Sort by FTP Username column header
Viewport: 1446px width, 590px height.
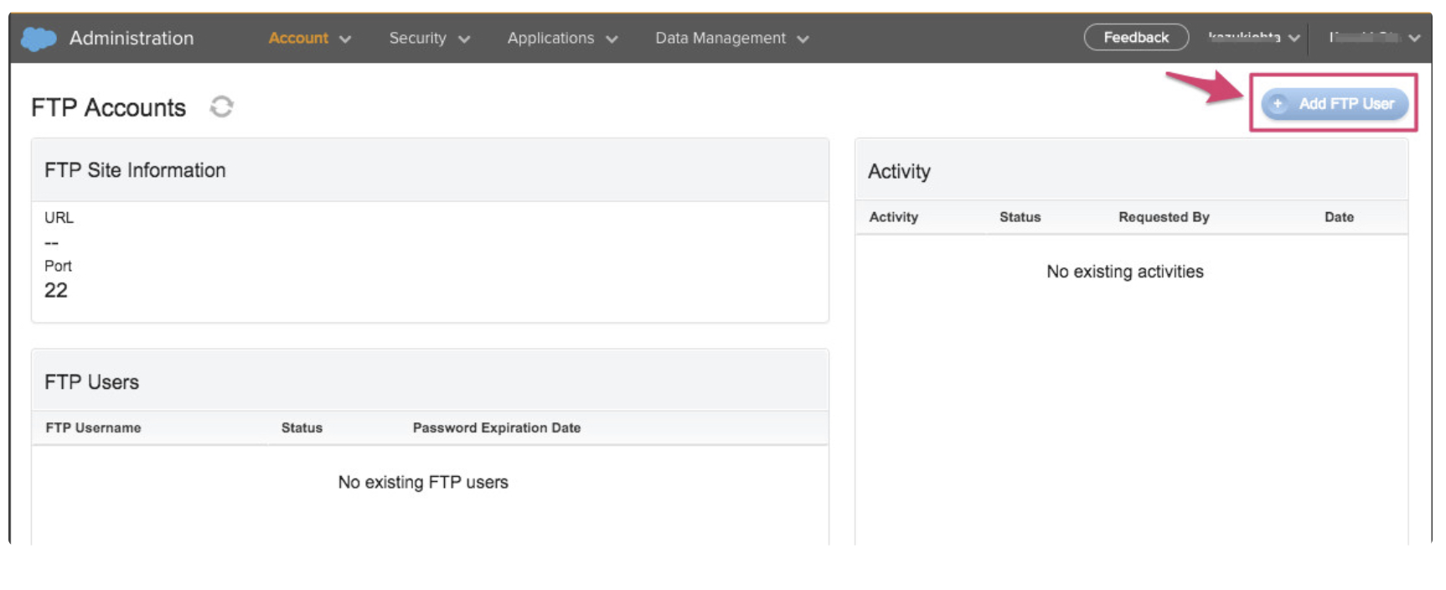93,427
